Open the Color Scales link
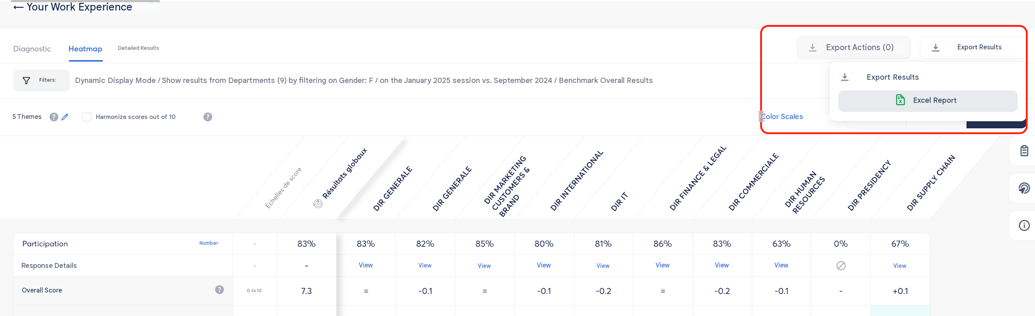This screenshot has width=1035, height=316. tap(781, 117)
